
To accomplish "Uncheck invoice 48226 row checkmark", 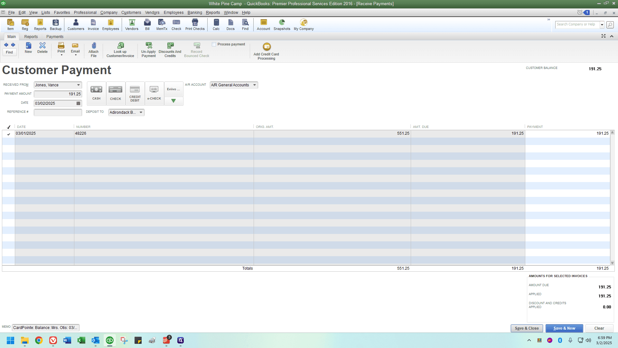I will (x=9, y=134).
